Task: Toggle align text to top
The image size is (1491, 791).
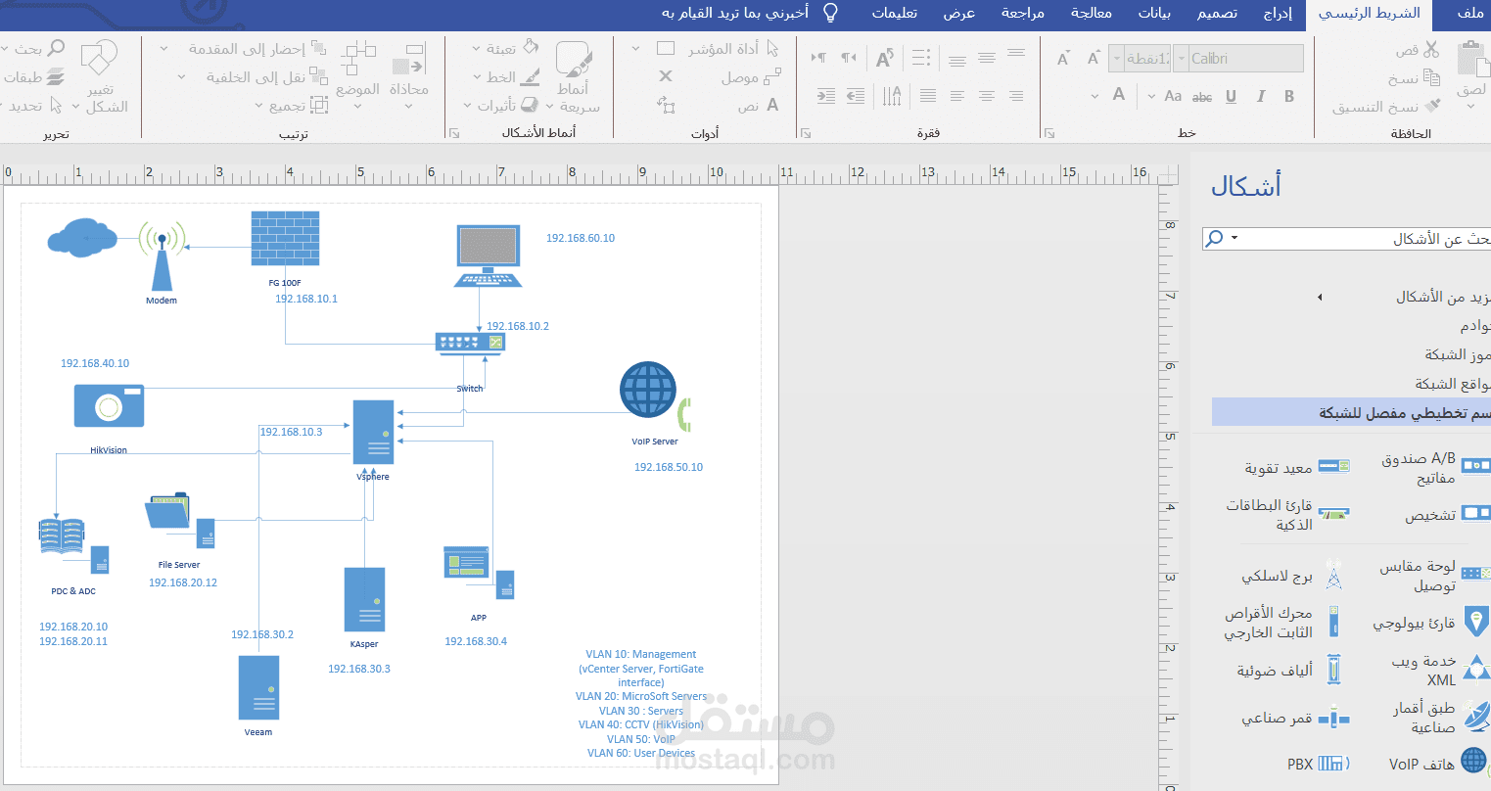Action: pyautogui.click(x=1016, y=55)
